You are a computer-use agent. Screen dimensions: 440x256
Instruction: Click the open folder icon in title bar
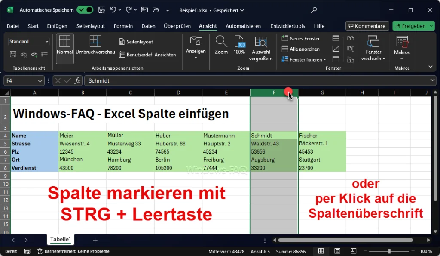[x=156, y=10]
